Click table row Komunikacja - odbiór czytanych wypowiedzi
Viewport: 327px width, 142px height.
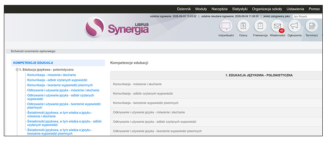pos(216,94)
